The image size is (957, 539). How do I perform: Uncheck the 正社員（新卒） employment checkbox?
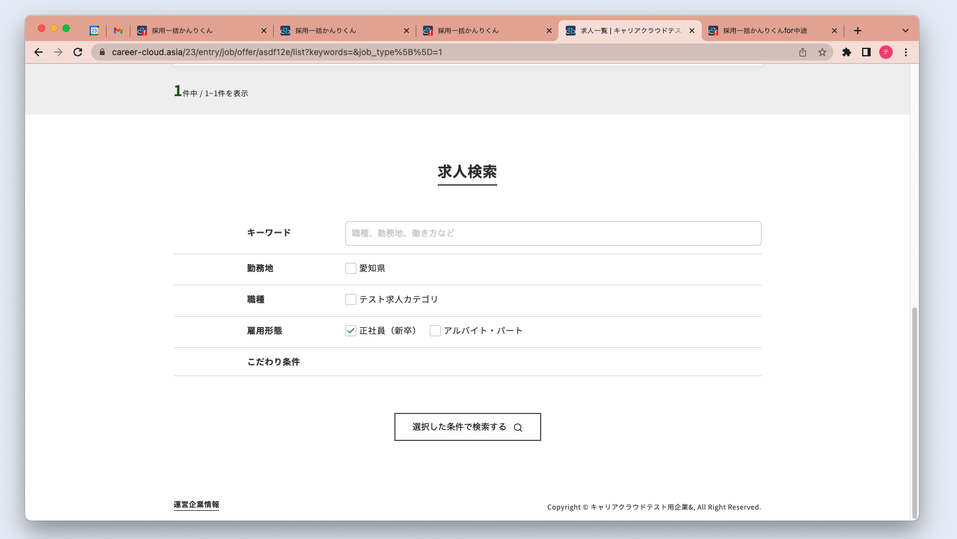(x=350, y=330)
